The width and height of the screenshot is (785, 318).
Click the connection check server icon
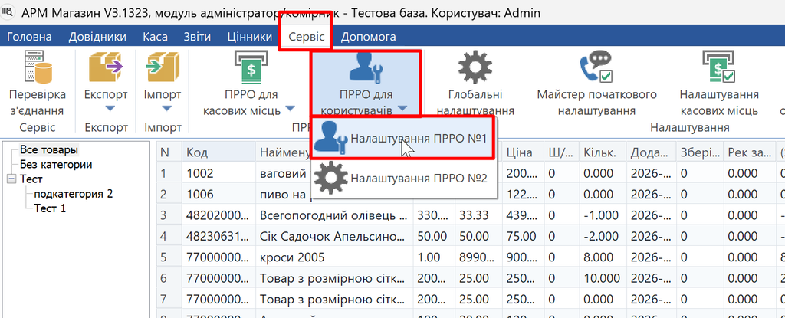coord(38,67)
